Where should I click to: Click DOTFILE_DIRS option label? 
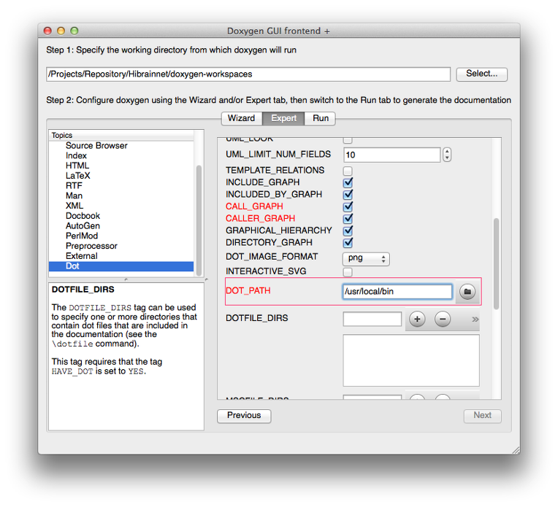click(x=257, y=318)
